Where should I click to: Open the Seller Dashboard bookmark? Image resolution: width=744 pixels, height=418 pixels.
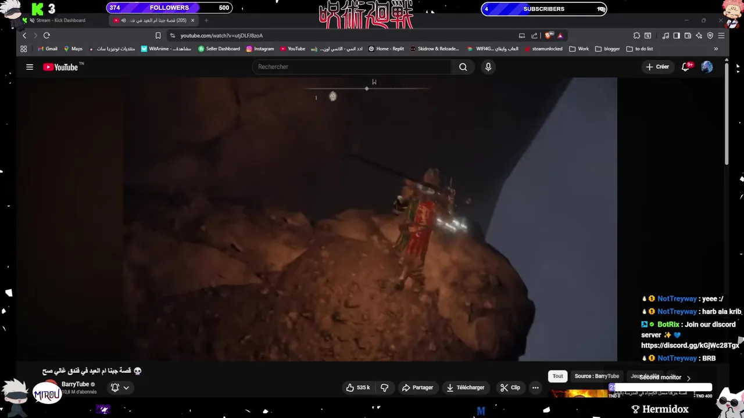219,49
